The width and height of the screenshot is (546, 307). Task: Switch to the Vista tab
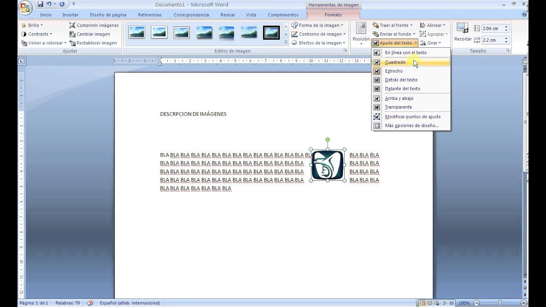click(251, 15)
